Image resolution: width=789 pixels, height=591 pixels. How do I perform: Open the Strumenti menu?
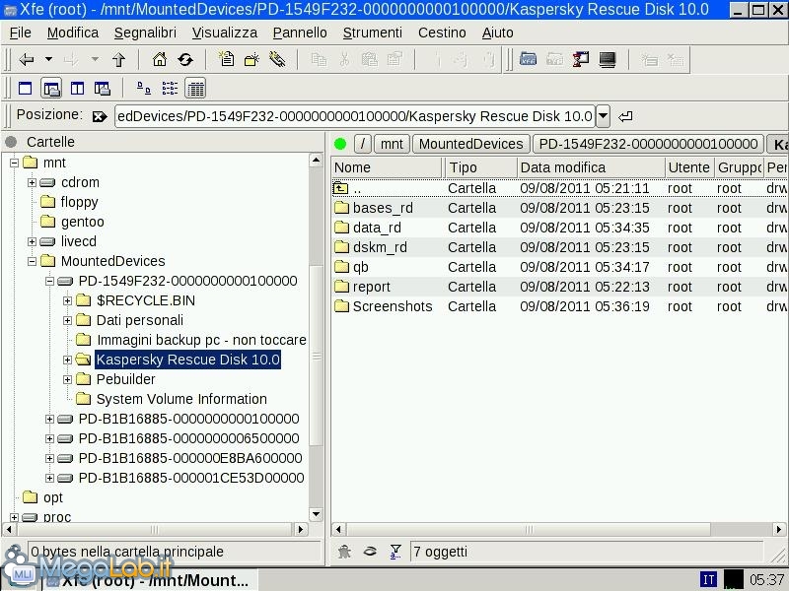[x=372, y=33]
